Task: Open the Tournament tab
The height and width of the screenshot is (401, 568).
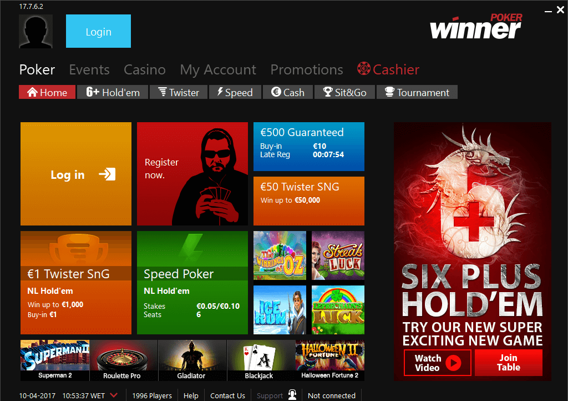Action: click(x=417, y=92)
